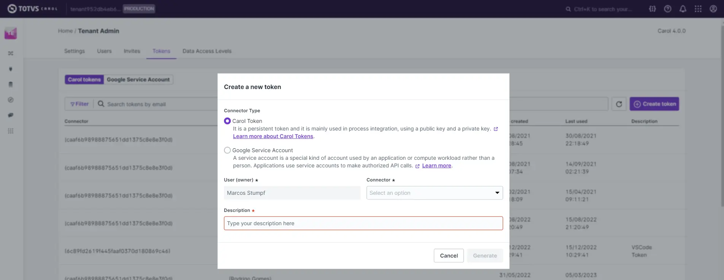This screenshot has width=724, height=280.
Task: Select the Google Service Account radio button
Action: 227,150
